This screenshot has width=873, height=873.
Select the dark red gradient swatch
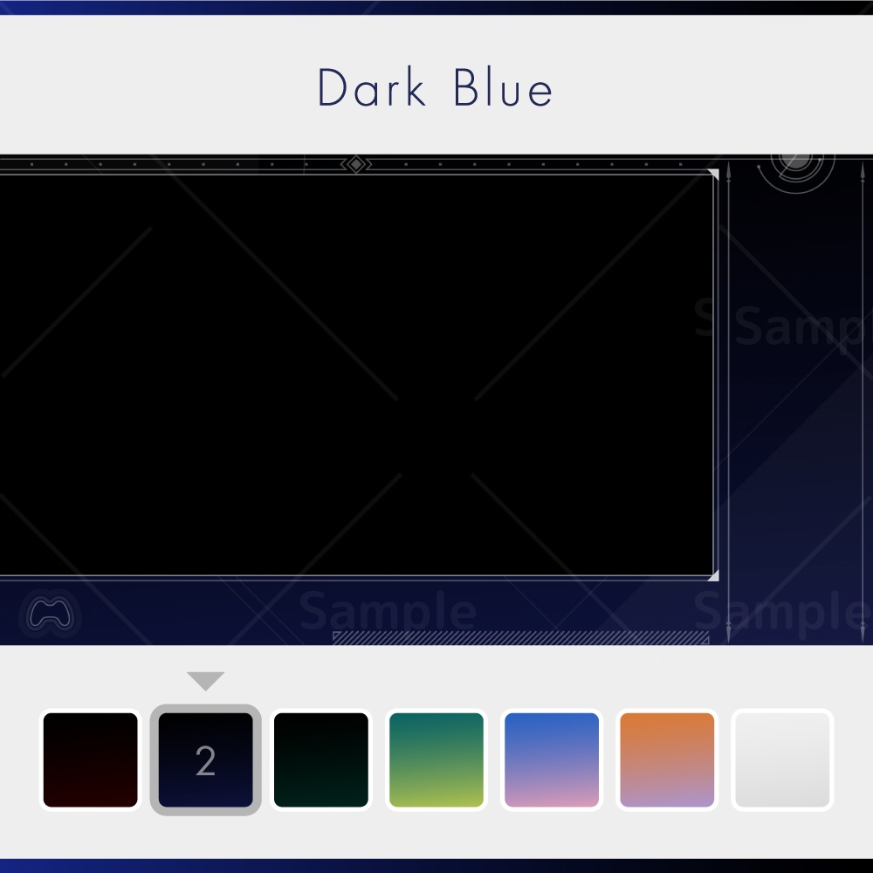(91, 760)
